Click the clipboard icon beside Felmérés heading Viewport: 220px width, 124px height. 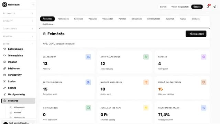[x=44, y=34]
